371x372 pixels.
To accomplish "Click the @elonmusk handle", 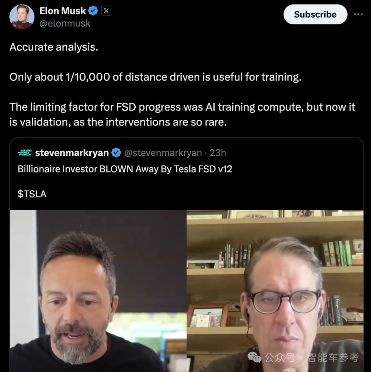I will click(x=65, y=23).
